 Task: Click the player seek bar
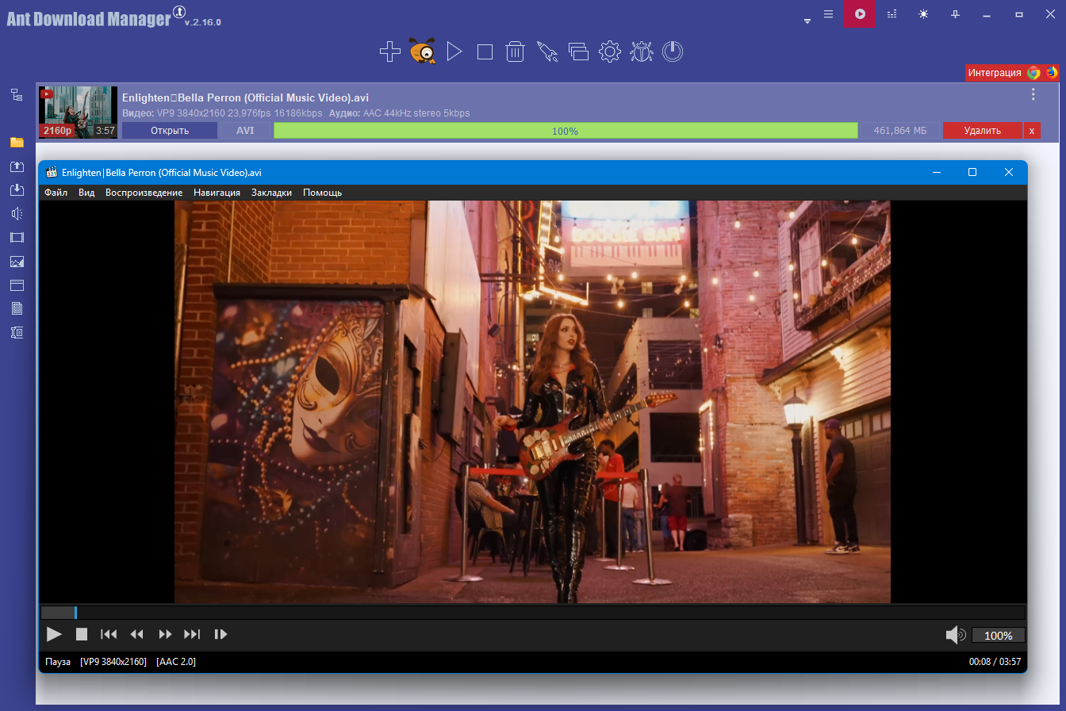pos(533,613)
